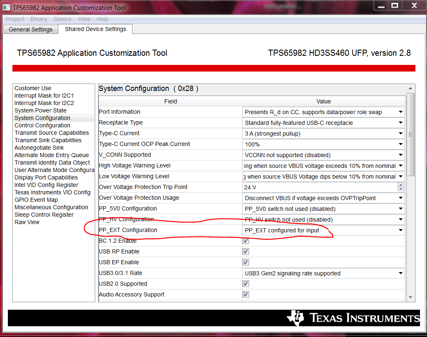This screenshot has width=427, height=337.
Task: Click the Over Voltage Protection Trip Point label
Action: [143, 187]
